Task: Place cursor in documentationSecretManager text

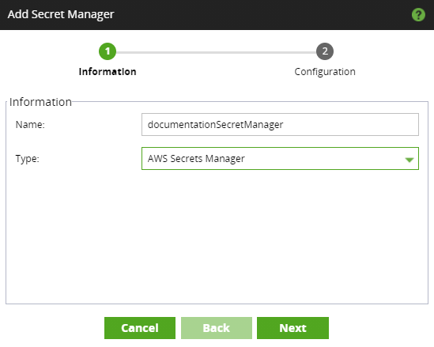Action: click(215, 125)
